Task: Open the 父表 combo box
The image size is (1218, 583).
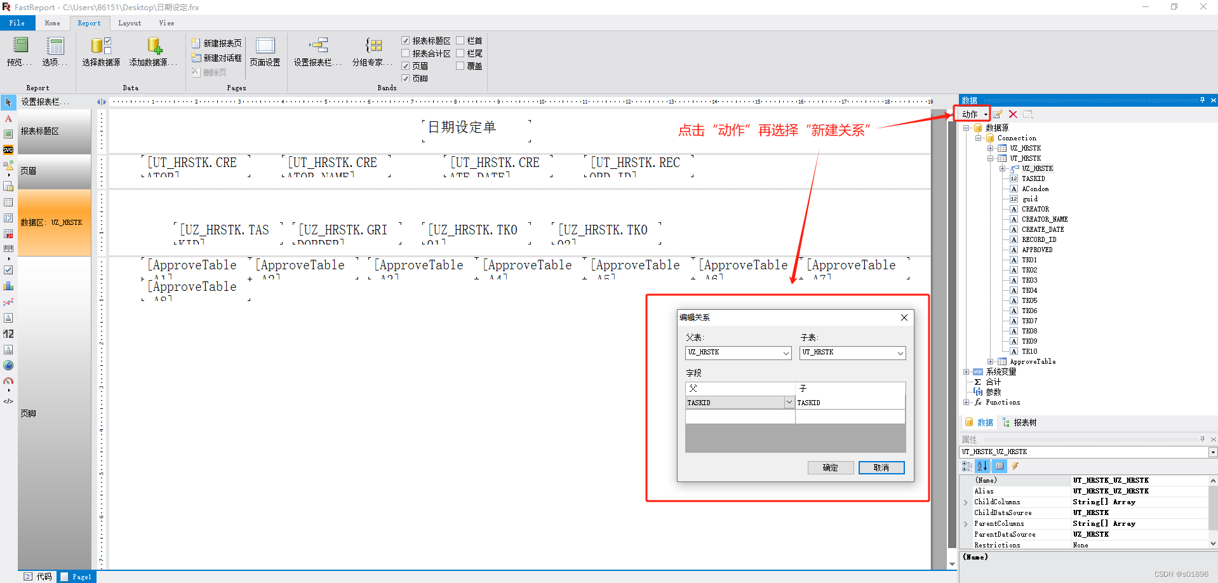Action: click(x=787, y=352)
